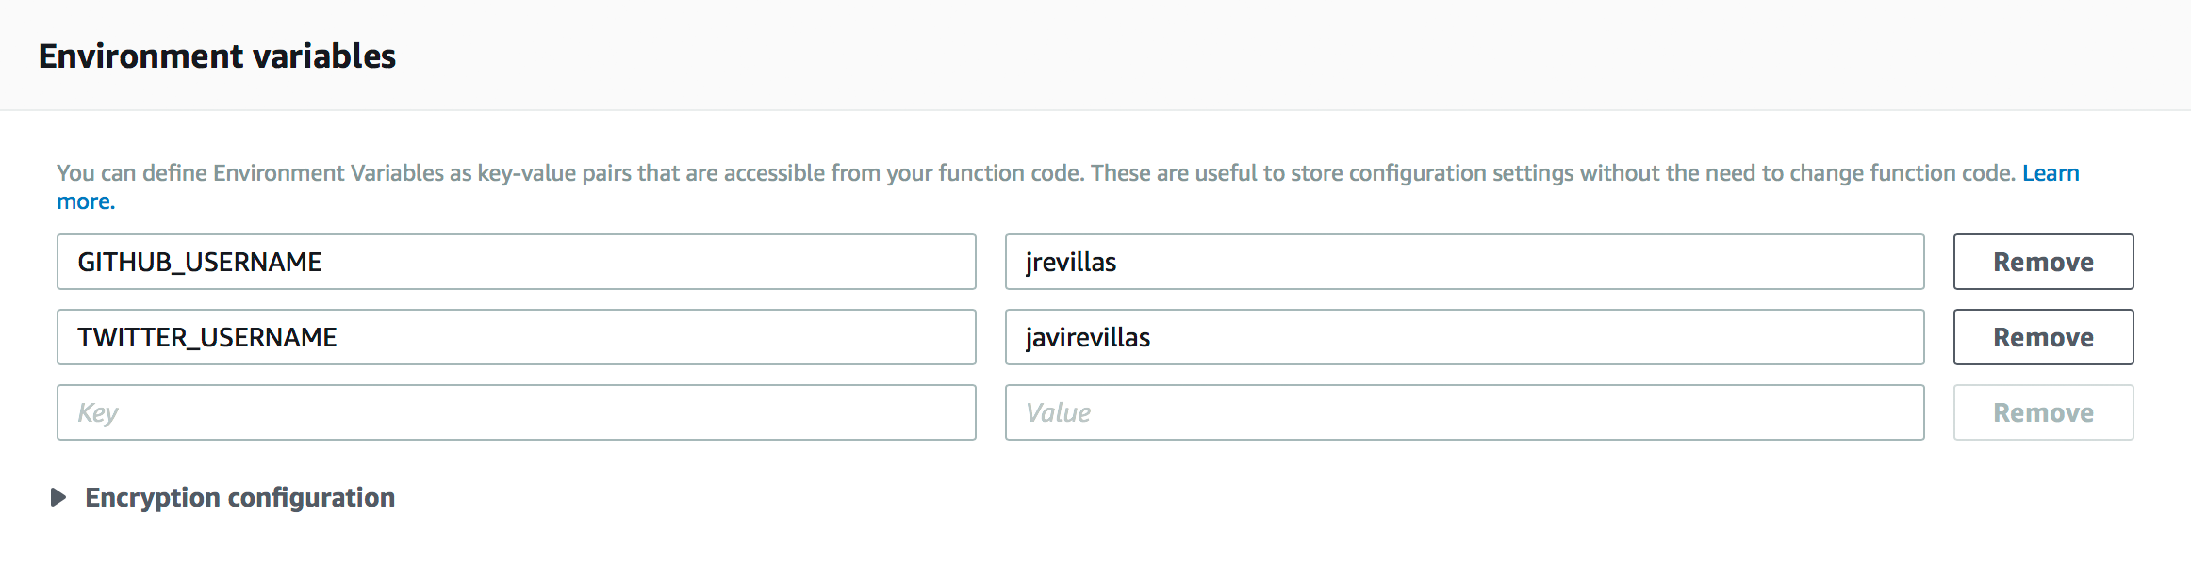Select the TWITTER_USERNAME key field

click(x=515, y=337)
